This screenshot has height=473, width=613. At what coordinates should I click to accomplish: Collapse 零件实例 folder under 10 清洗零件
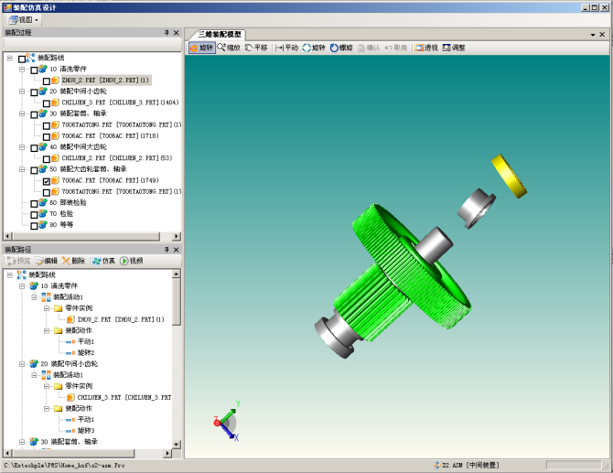point(47,308)
